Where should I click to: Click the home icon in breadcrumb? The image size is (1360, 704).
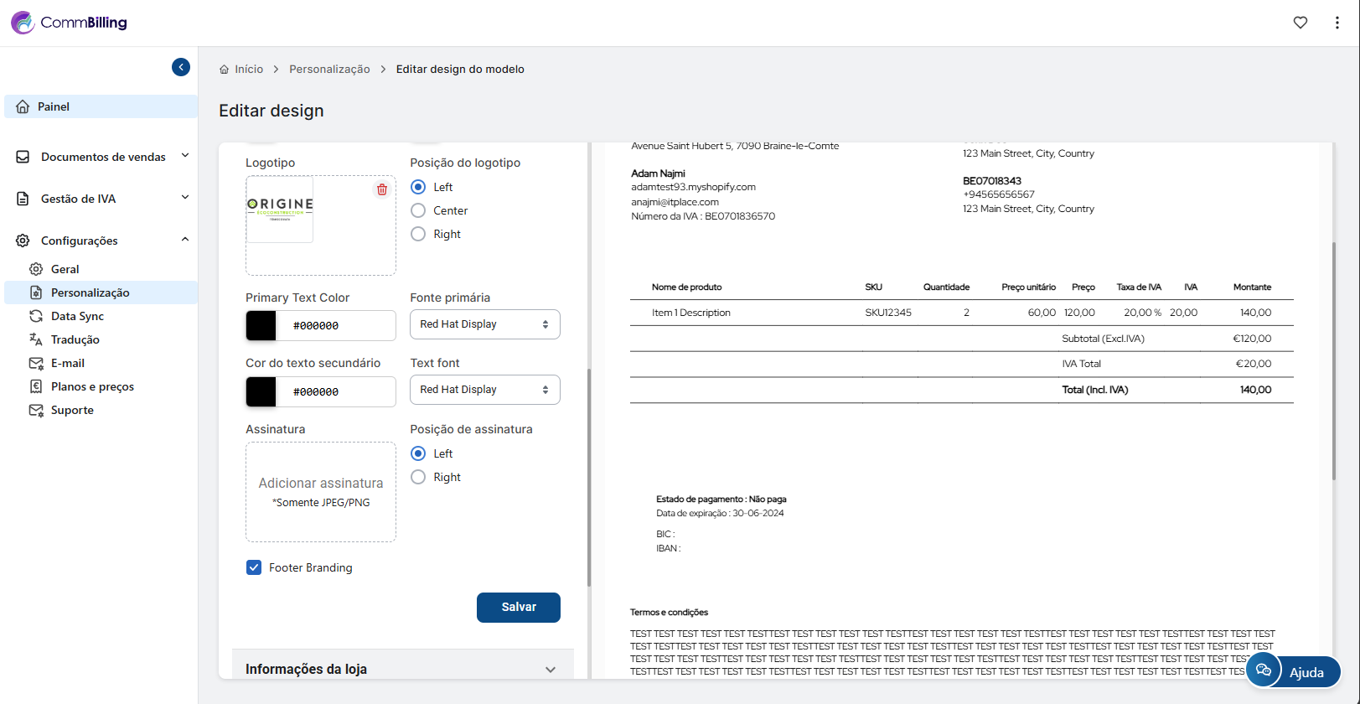pyautogui.click(x=224, y=70)
